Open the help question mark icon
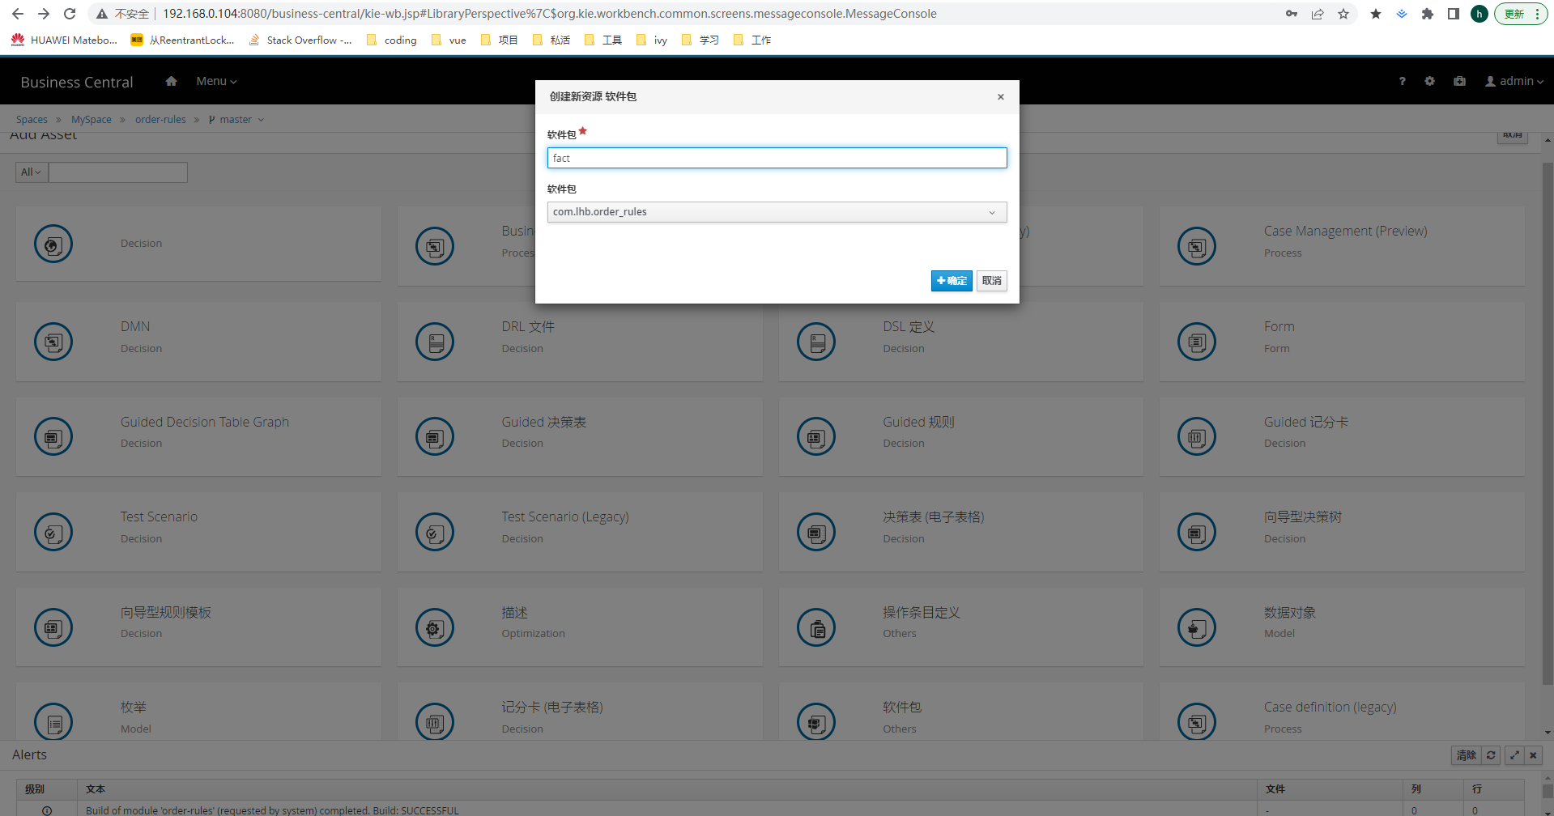 pos(1402,81)
